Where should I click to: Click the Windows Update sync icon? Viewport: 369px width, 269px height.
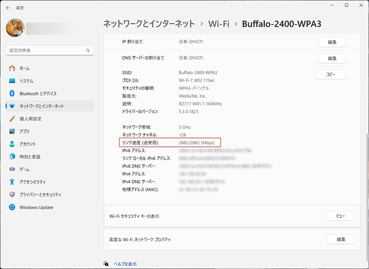(12, 207)
